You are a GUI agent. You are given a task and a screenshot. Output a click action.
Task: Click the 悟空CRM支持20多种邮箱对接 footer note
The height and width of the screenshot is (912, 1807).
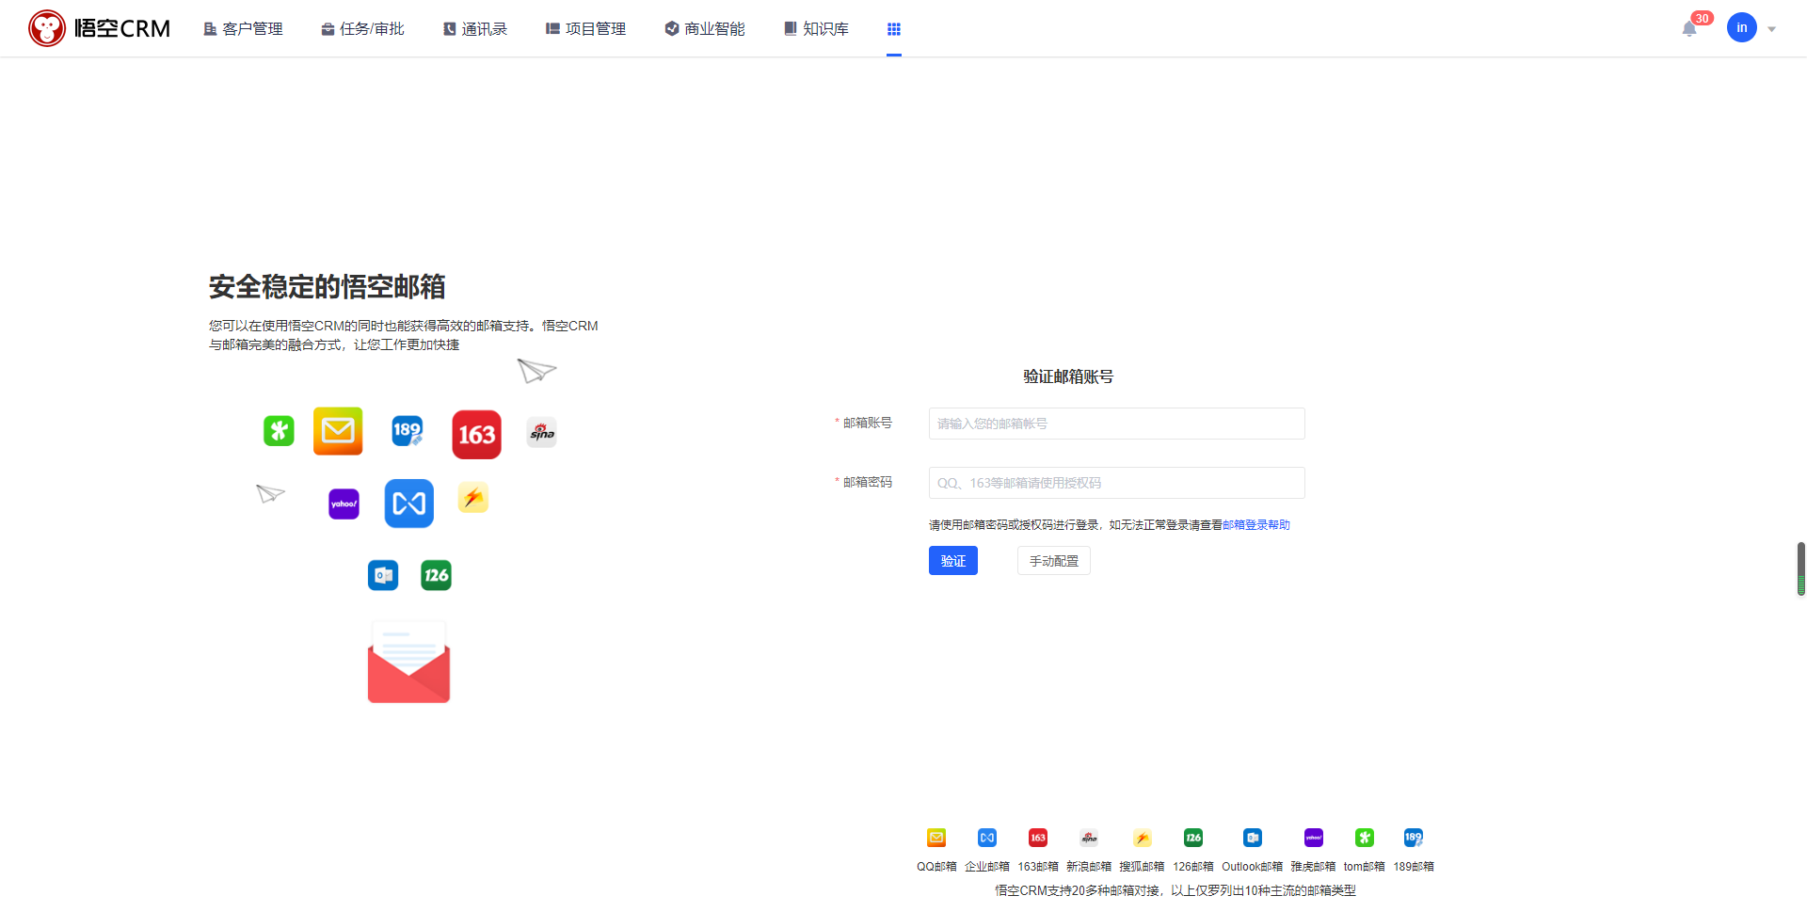pyautogui.click(x=1175, y=890)
